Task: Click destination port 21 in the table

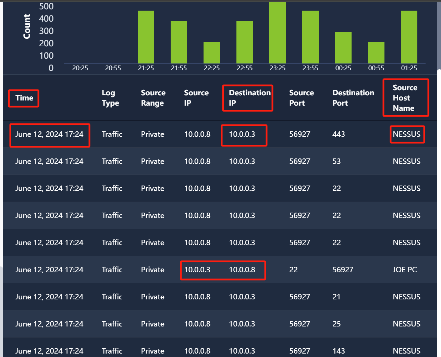Action: [x=336, y=297]
